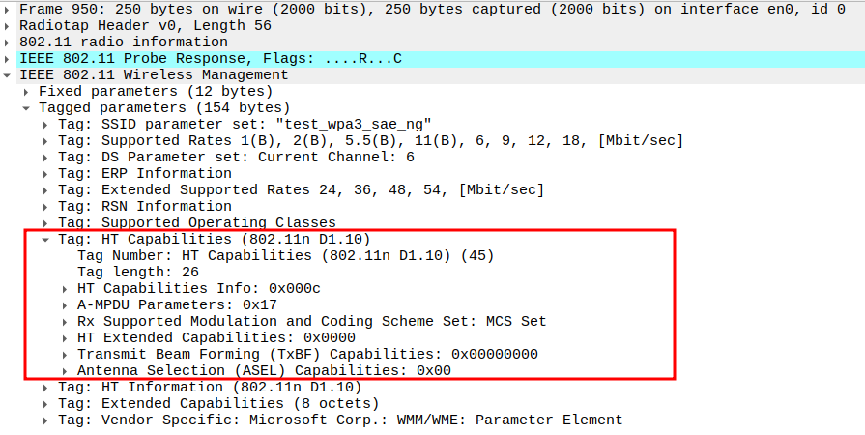This screenshot has height=435, width=865.
Task: Expand the RSN Information tag
Action: click(x=46, y=206)
